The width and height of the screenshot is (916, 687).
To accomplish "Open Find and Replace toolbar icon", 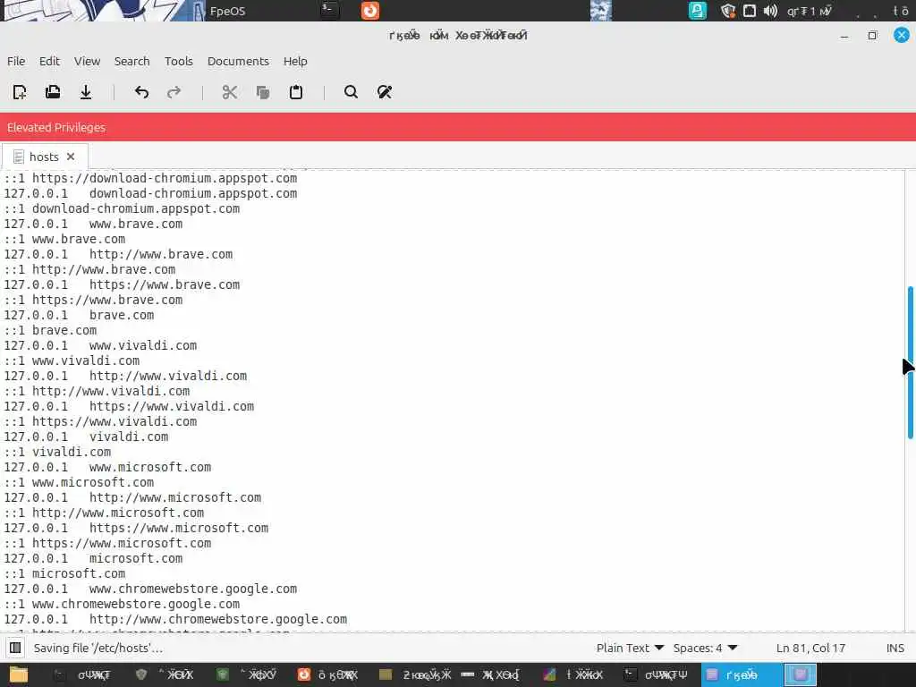I will point(385,92).
